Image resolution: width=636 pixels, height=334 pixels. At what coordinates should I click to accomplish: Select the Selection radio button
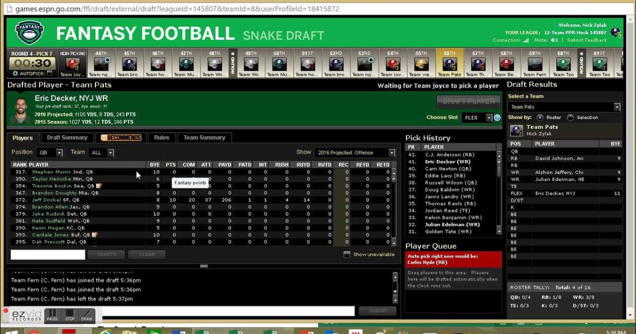click(570, 118)
